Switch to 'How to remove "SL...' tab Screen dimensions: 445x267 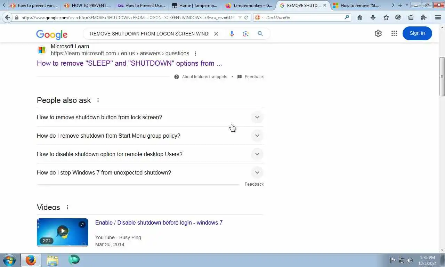tap(356, 5)
